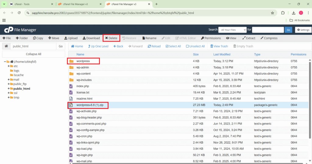Switch to first cPanel File Manager v3 tab
The image size is (312, 164).
pos(80,4)
